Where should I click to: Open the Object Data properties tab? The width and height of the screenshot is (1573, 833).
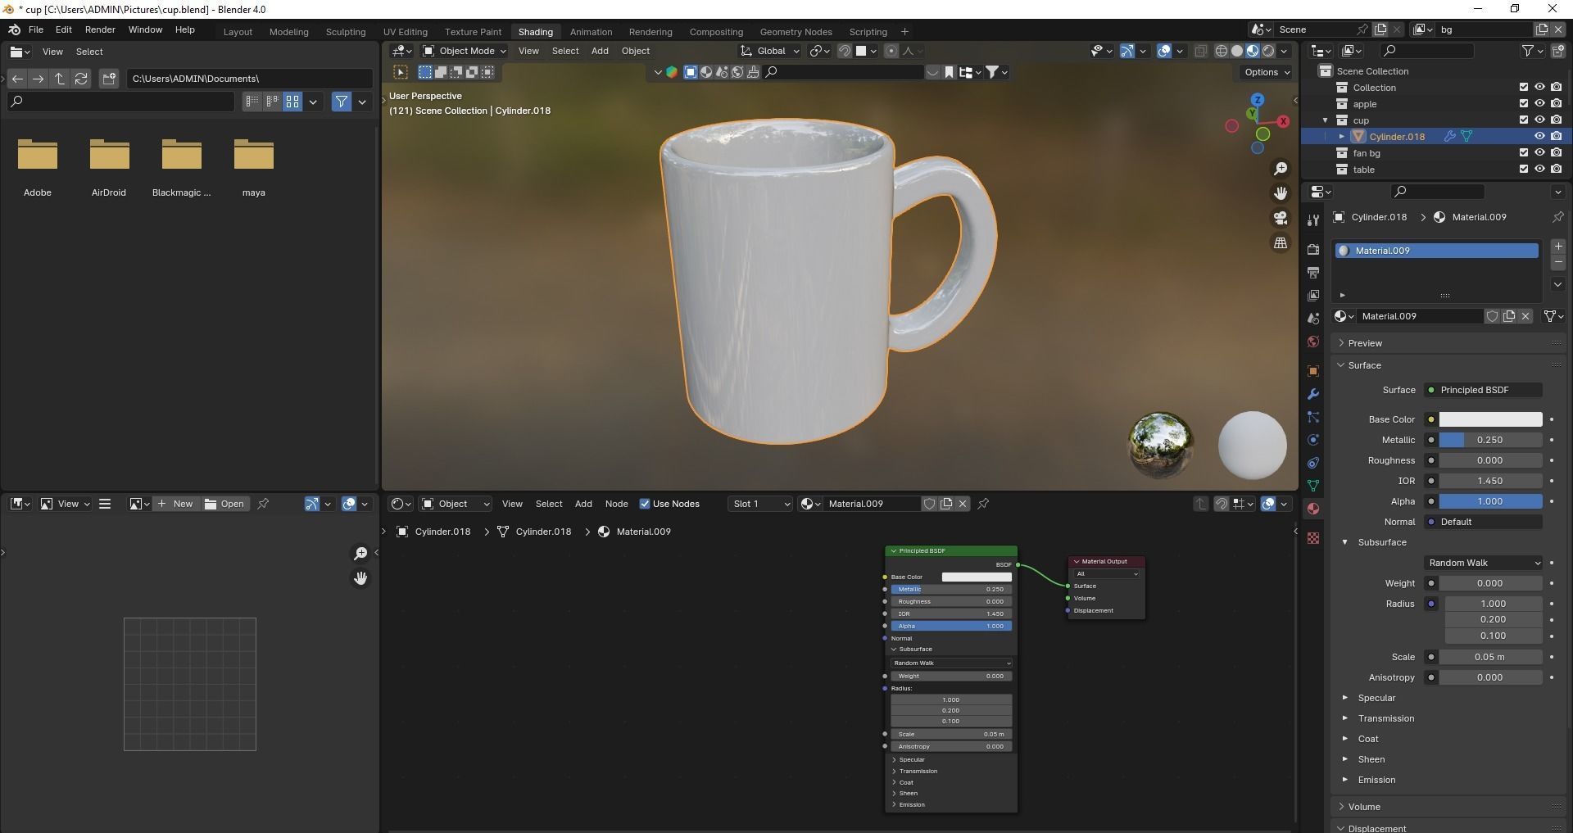[x=1313, y=486]
